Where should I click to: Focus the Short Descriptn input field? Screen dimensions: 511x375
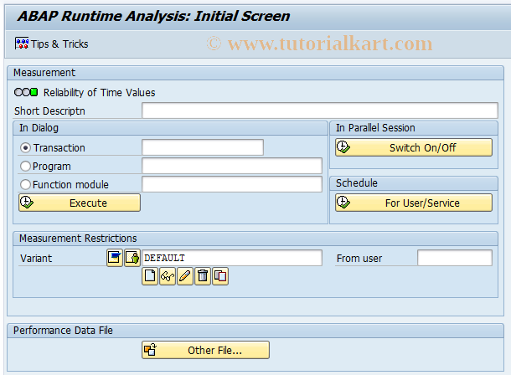point(320,110)
